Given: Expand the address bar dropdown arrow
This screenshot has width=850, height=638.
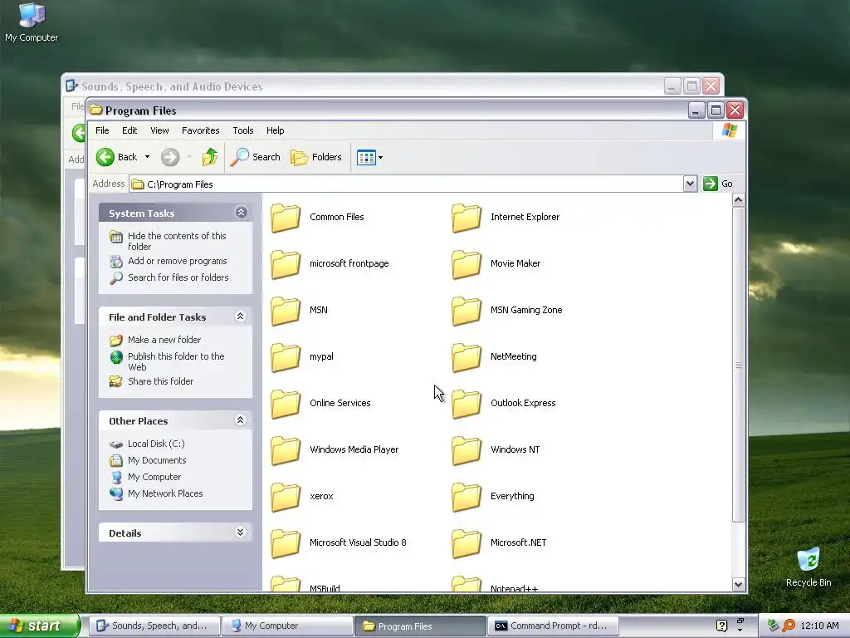Looking at the screenshot, I should coord(690,184).
